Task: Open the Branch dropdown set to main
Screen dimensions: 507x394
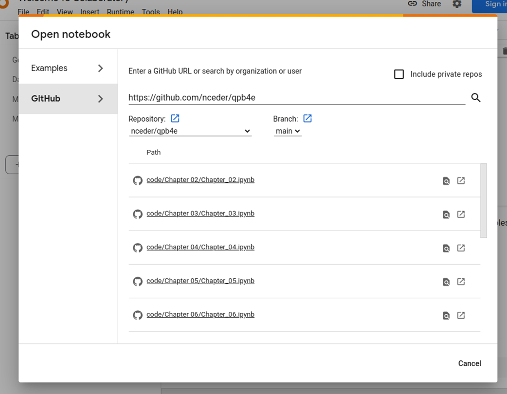Action: pos(288,131)
